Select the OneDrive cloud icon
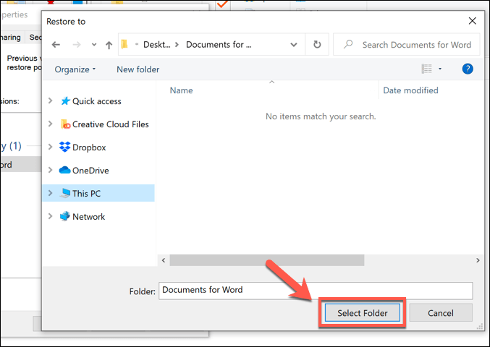The image size is (490, 347). pos(64,170)
